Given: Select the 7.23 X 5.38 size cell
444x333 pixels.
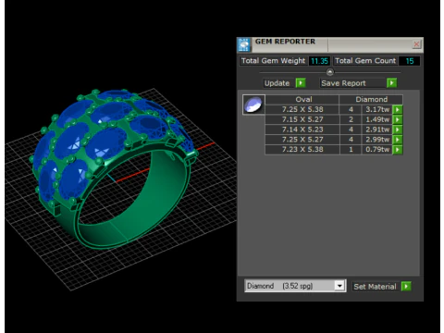Looking at the screenshot, I should [x=302, y=149].
